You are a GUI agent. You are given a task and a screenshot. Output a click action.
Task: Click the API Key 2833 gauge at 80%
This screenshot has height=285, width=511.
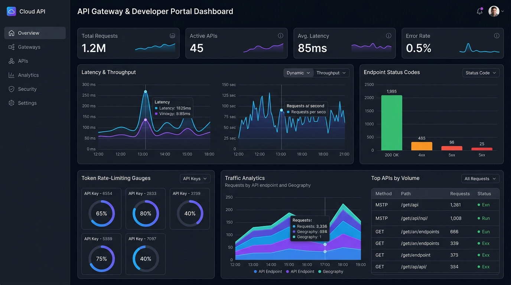click(x=146, y=213)
